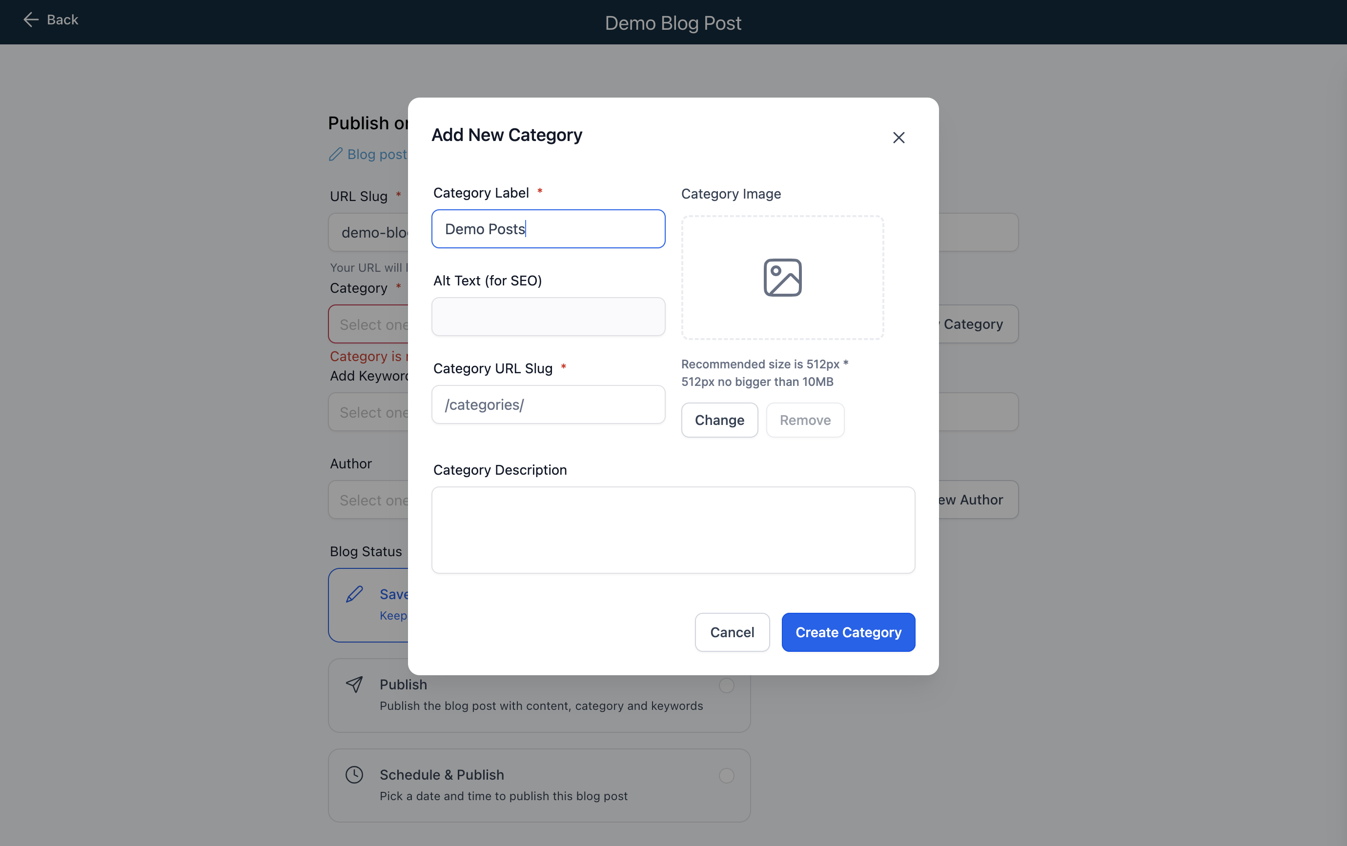Click the Remove image button

pos(805,420)
